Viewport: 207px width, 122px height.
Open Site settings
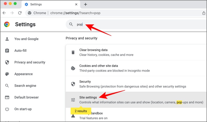[x=136, y=100]
